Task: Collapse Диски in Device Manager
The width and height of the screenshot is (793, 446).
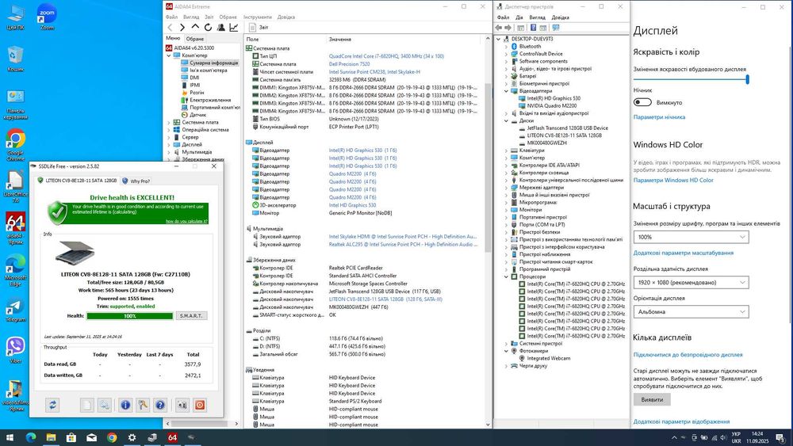Action: point(506,120)
